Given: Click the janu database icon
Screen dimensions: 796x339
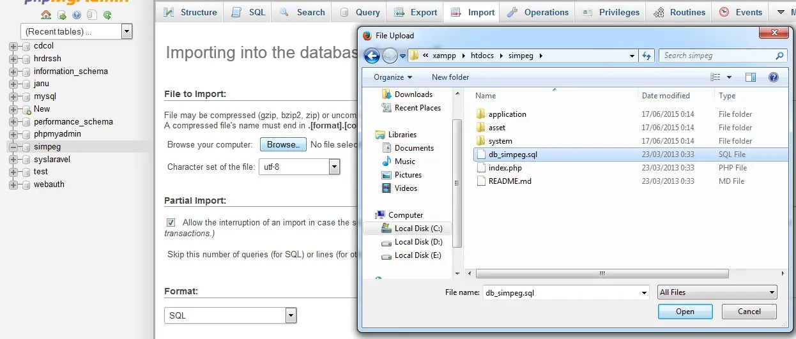Looking at the screenshot, I should click(x=26, y=84).
